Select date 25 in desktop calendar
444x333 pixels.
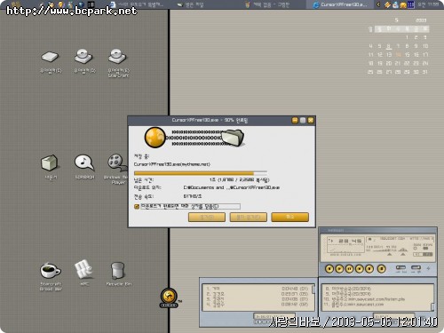pyautogui.click(x=370, y=72)
